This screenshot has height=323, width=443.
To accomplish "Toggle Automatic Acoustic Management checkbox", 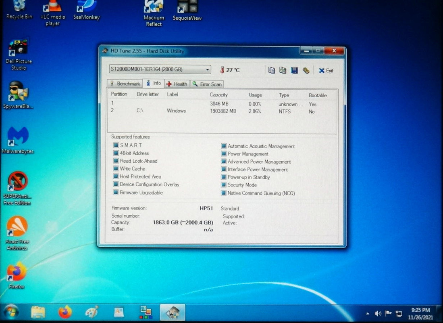I will [223, 146].
